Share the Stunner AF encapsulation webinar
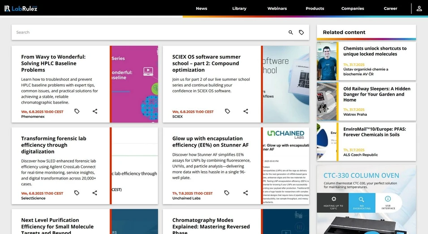428x234 pixels. point(246,193)
